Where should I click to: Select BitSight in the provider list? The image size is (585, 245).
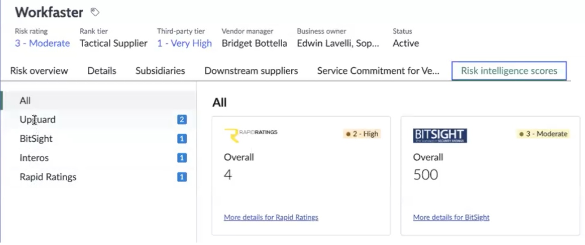[98, 139]
